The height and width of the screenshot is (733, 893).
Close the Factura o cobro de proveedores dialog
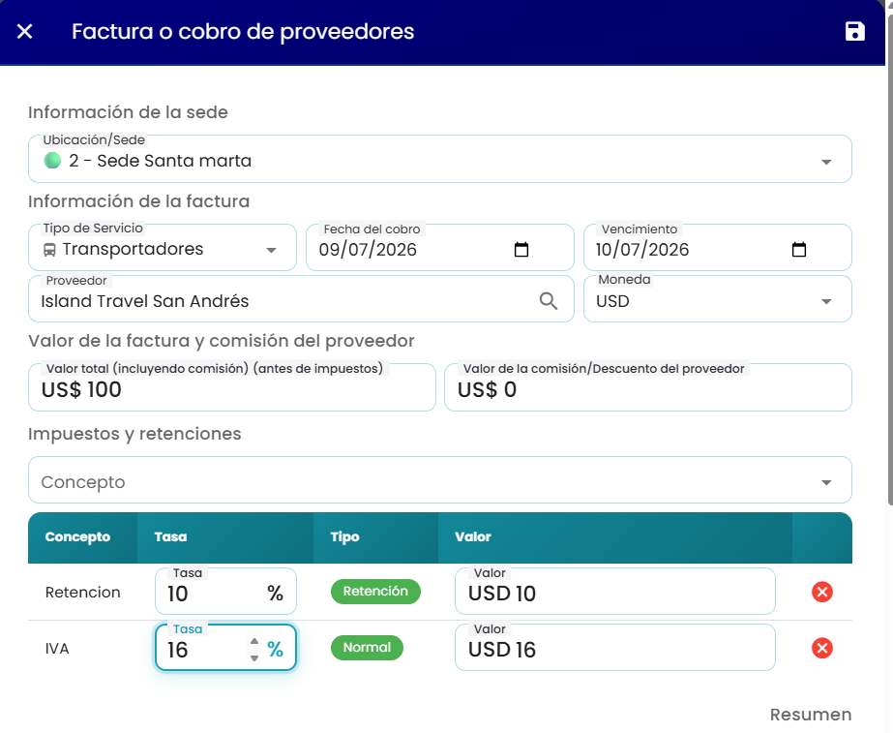(x=25, y=31)
